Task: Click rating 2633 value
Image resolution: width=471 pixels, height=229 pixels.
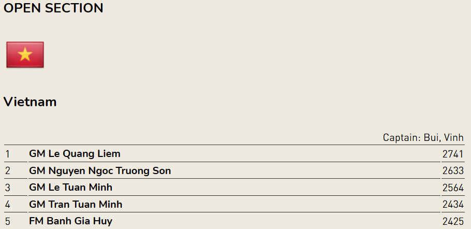Action: click(453, 170)
